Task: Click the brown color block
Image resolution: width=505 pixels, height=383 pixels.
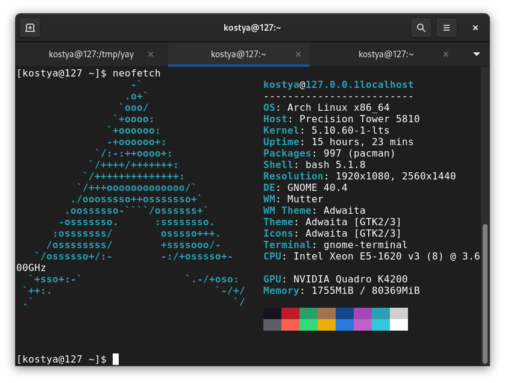Action: [326, 313]
